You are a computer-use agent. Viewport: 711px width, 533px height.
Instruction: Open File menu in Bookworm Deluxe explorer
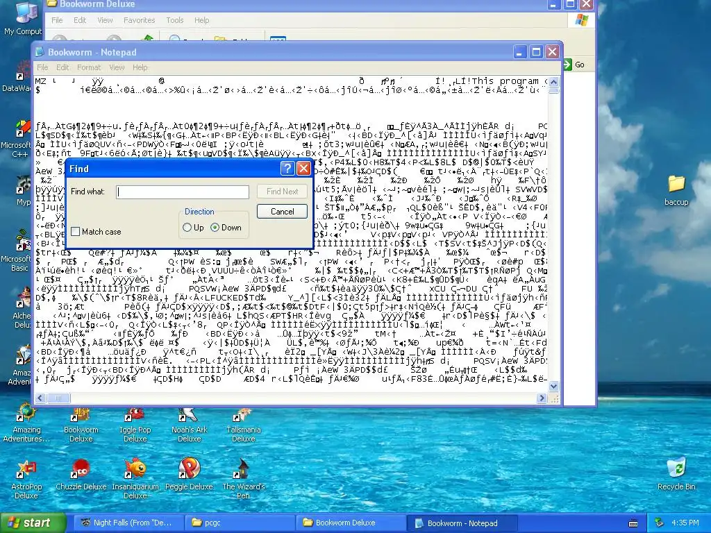tap(57, 20)
